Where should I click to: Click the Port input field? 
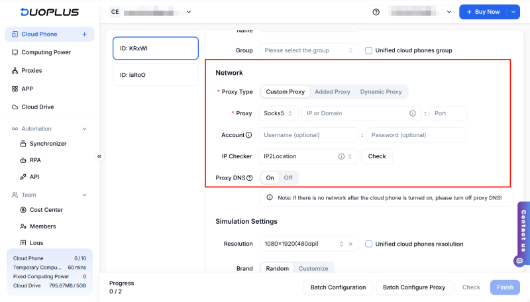[x=449, y=113]
